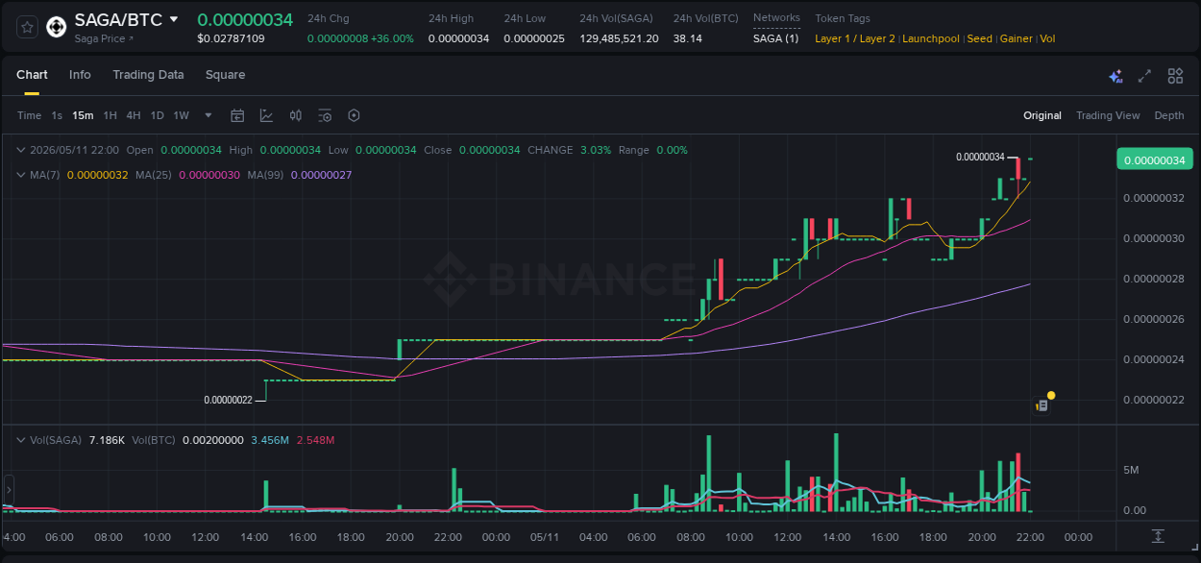Image resolution: width=1201 pixels, height=563 pixels.
Task: Open the chart display settings list icon
Action: [325, 115]
